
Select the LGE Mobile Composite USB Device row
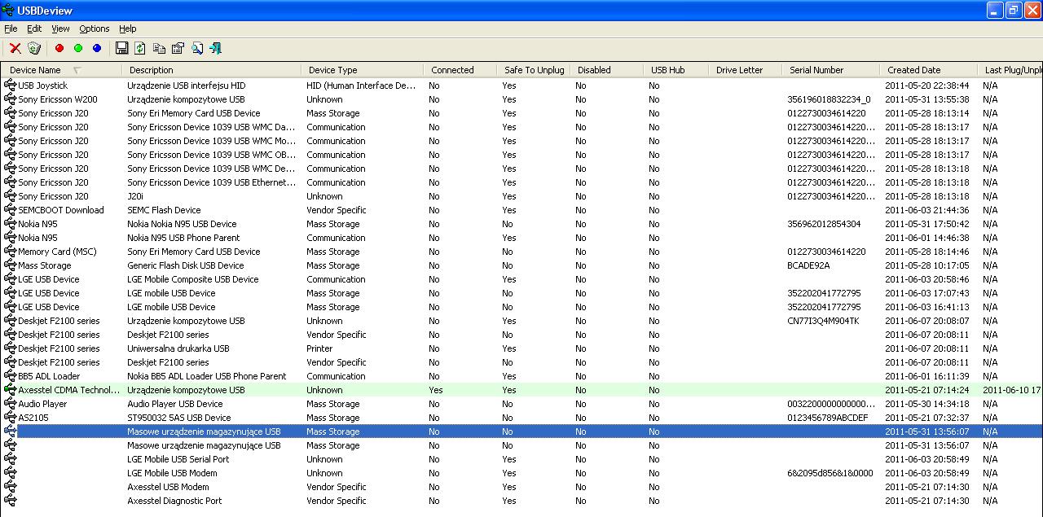tap(521, 279)
